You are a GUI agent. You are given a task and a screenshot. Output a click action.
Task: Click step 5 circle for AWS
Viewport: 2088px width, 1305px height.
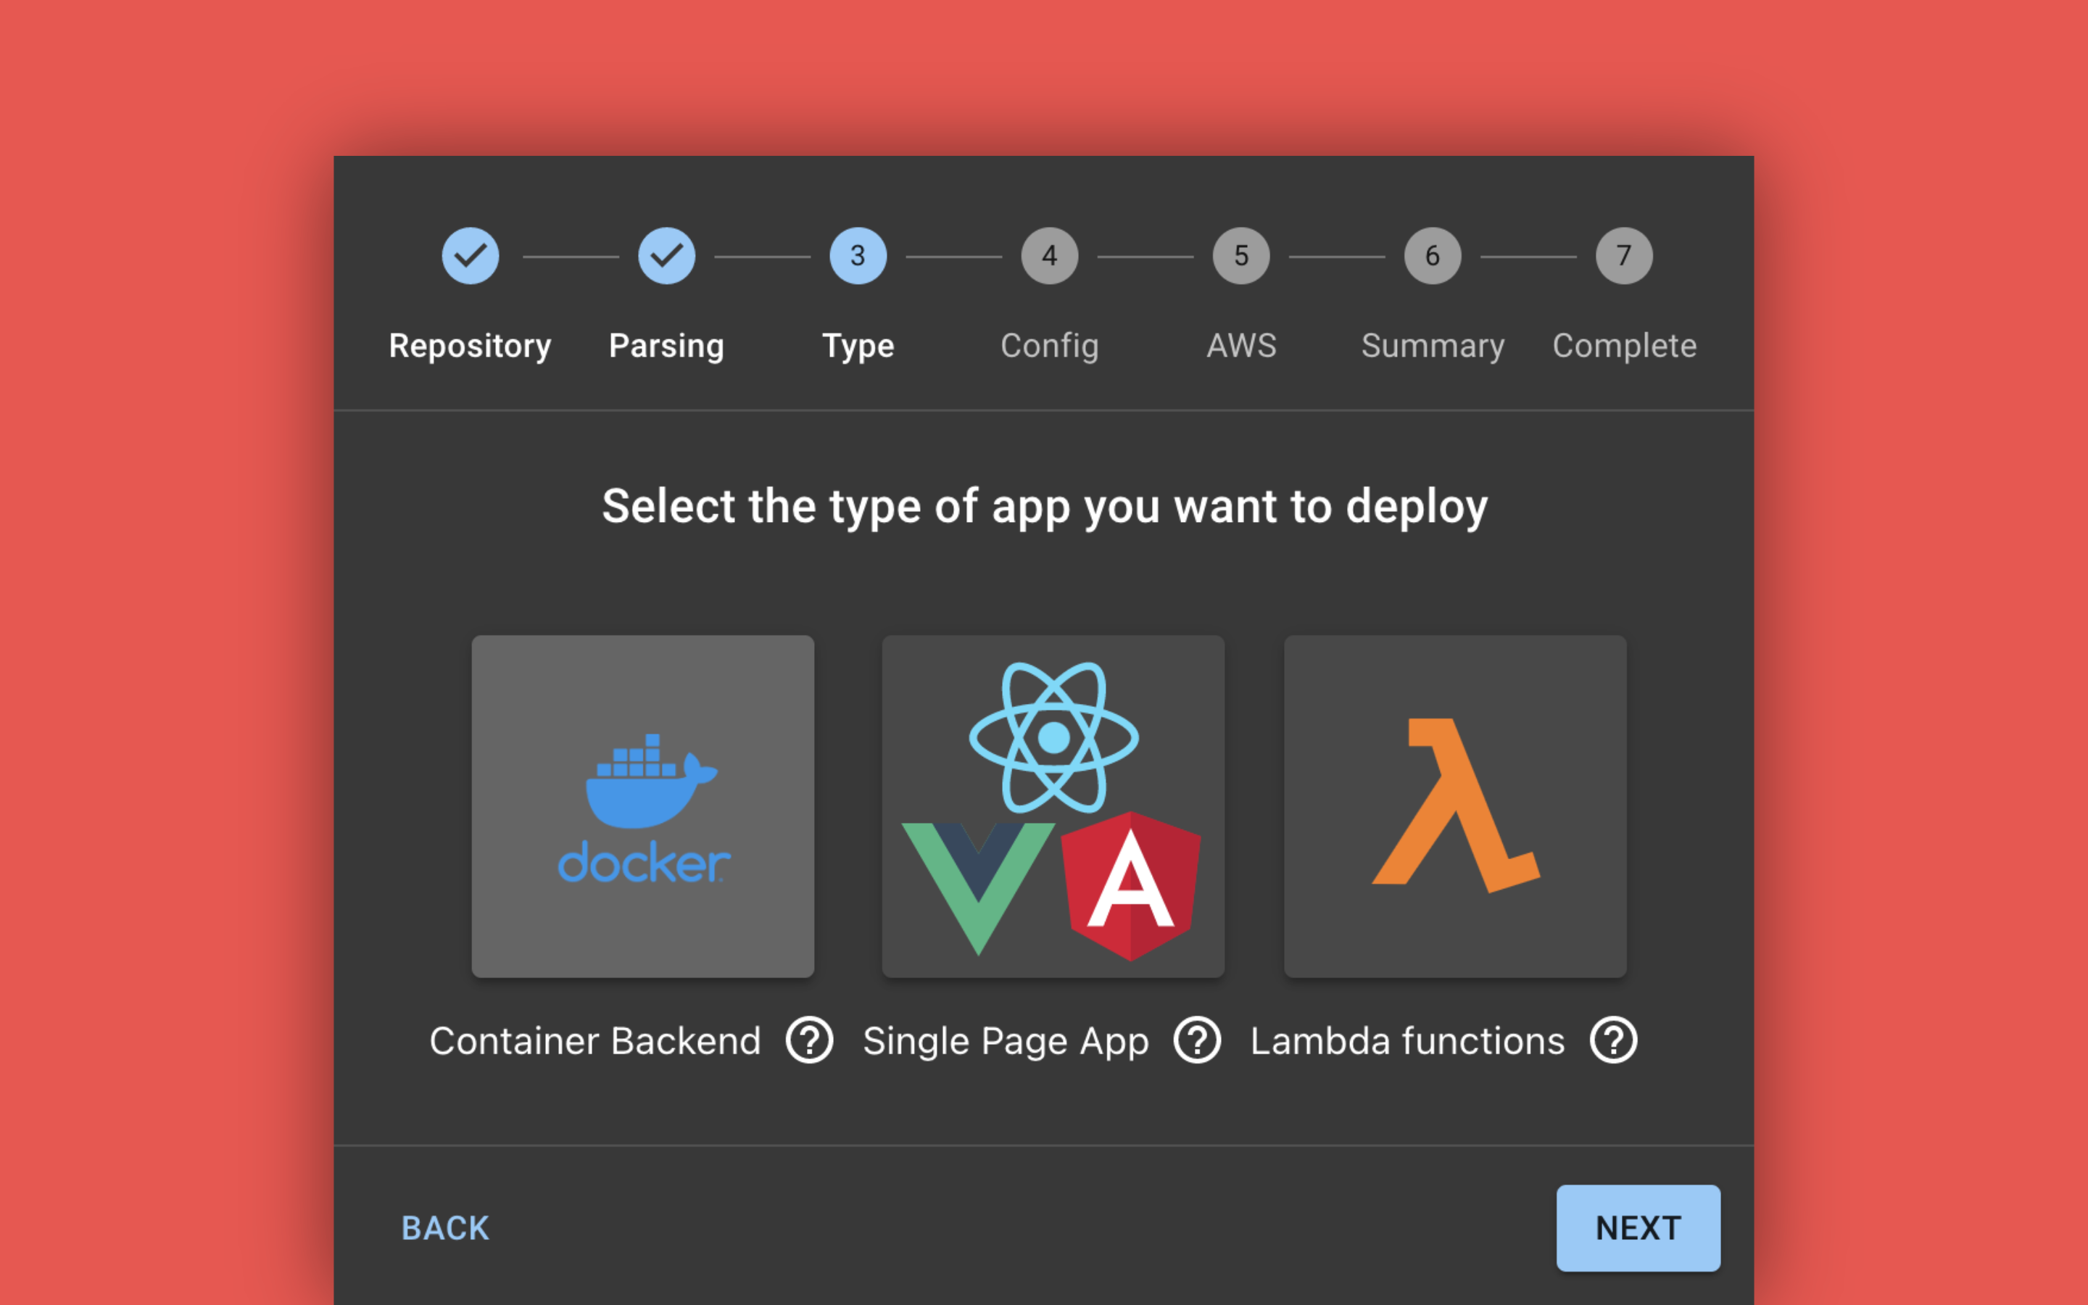tap(1240, 255)
